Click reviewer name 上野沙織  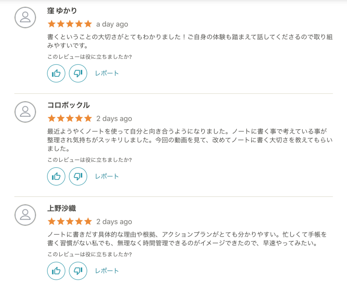[x=62, y=208]
